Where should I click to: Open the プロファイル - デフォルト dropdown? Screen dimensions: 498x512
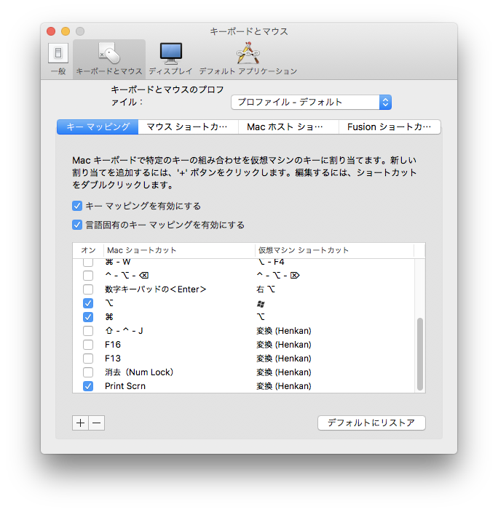[312, 103]
